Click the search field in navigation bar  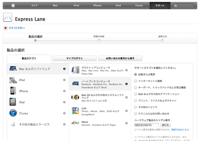point(184,6)
